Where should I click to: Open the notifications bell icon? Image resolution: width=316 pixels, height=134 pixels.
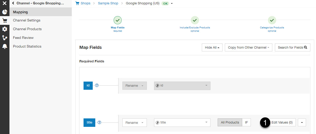click(x=5, y=46)
